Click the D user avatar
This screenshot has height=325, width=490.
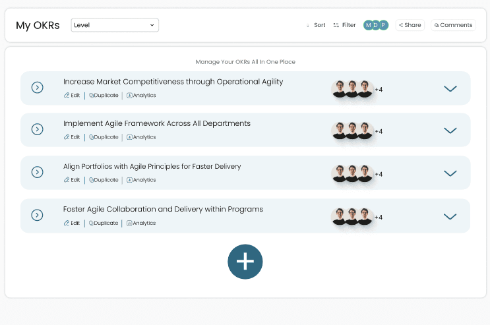click(376, 25)
